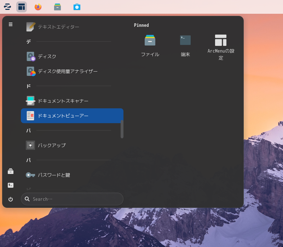The width and height of the screenshot is (283, 247).
Task: Click the ArcMenu button in the top panel
Action: [x=22, y=7]
